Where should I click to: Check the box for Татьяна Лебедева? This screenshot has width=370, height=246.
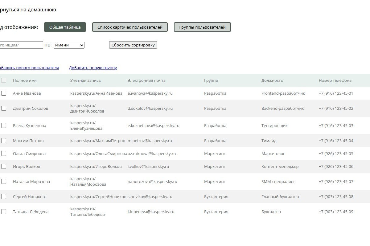4,212
